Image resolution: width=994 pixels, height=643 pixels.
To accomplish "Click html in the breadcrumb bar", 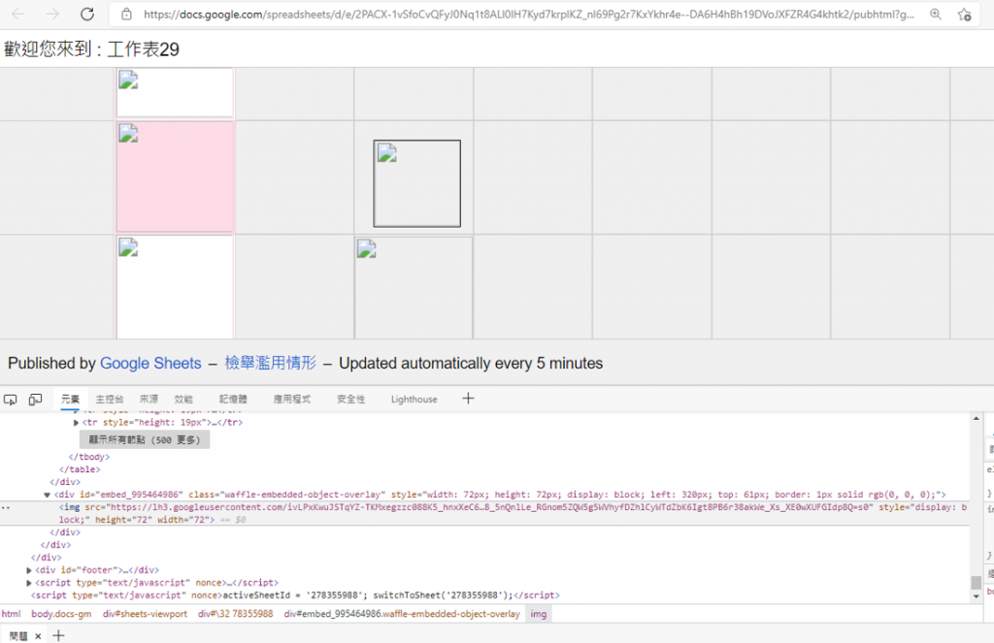I will [11, 614].
